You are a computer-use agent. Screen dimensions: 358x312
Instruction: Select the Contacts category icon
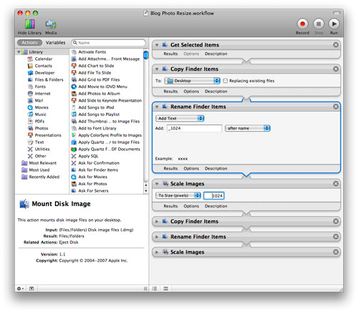point(30,66)
